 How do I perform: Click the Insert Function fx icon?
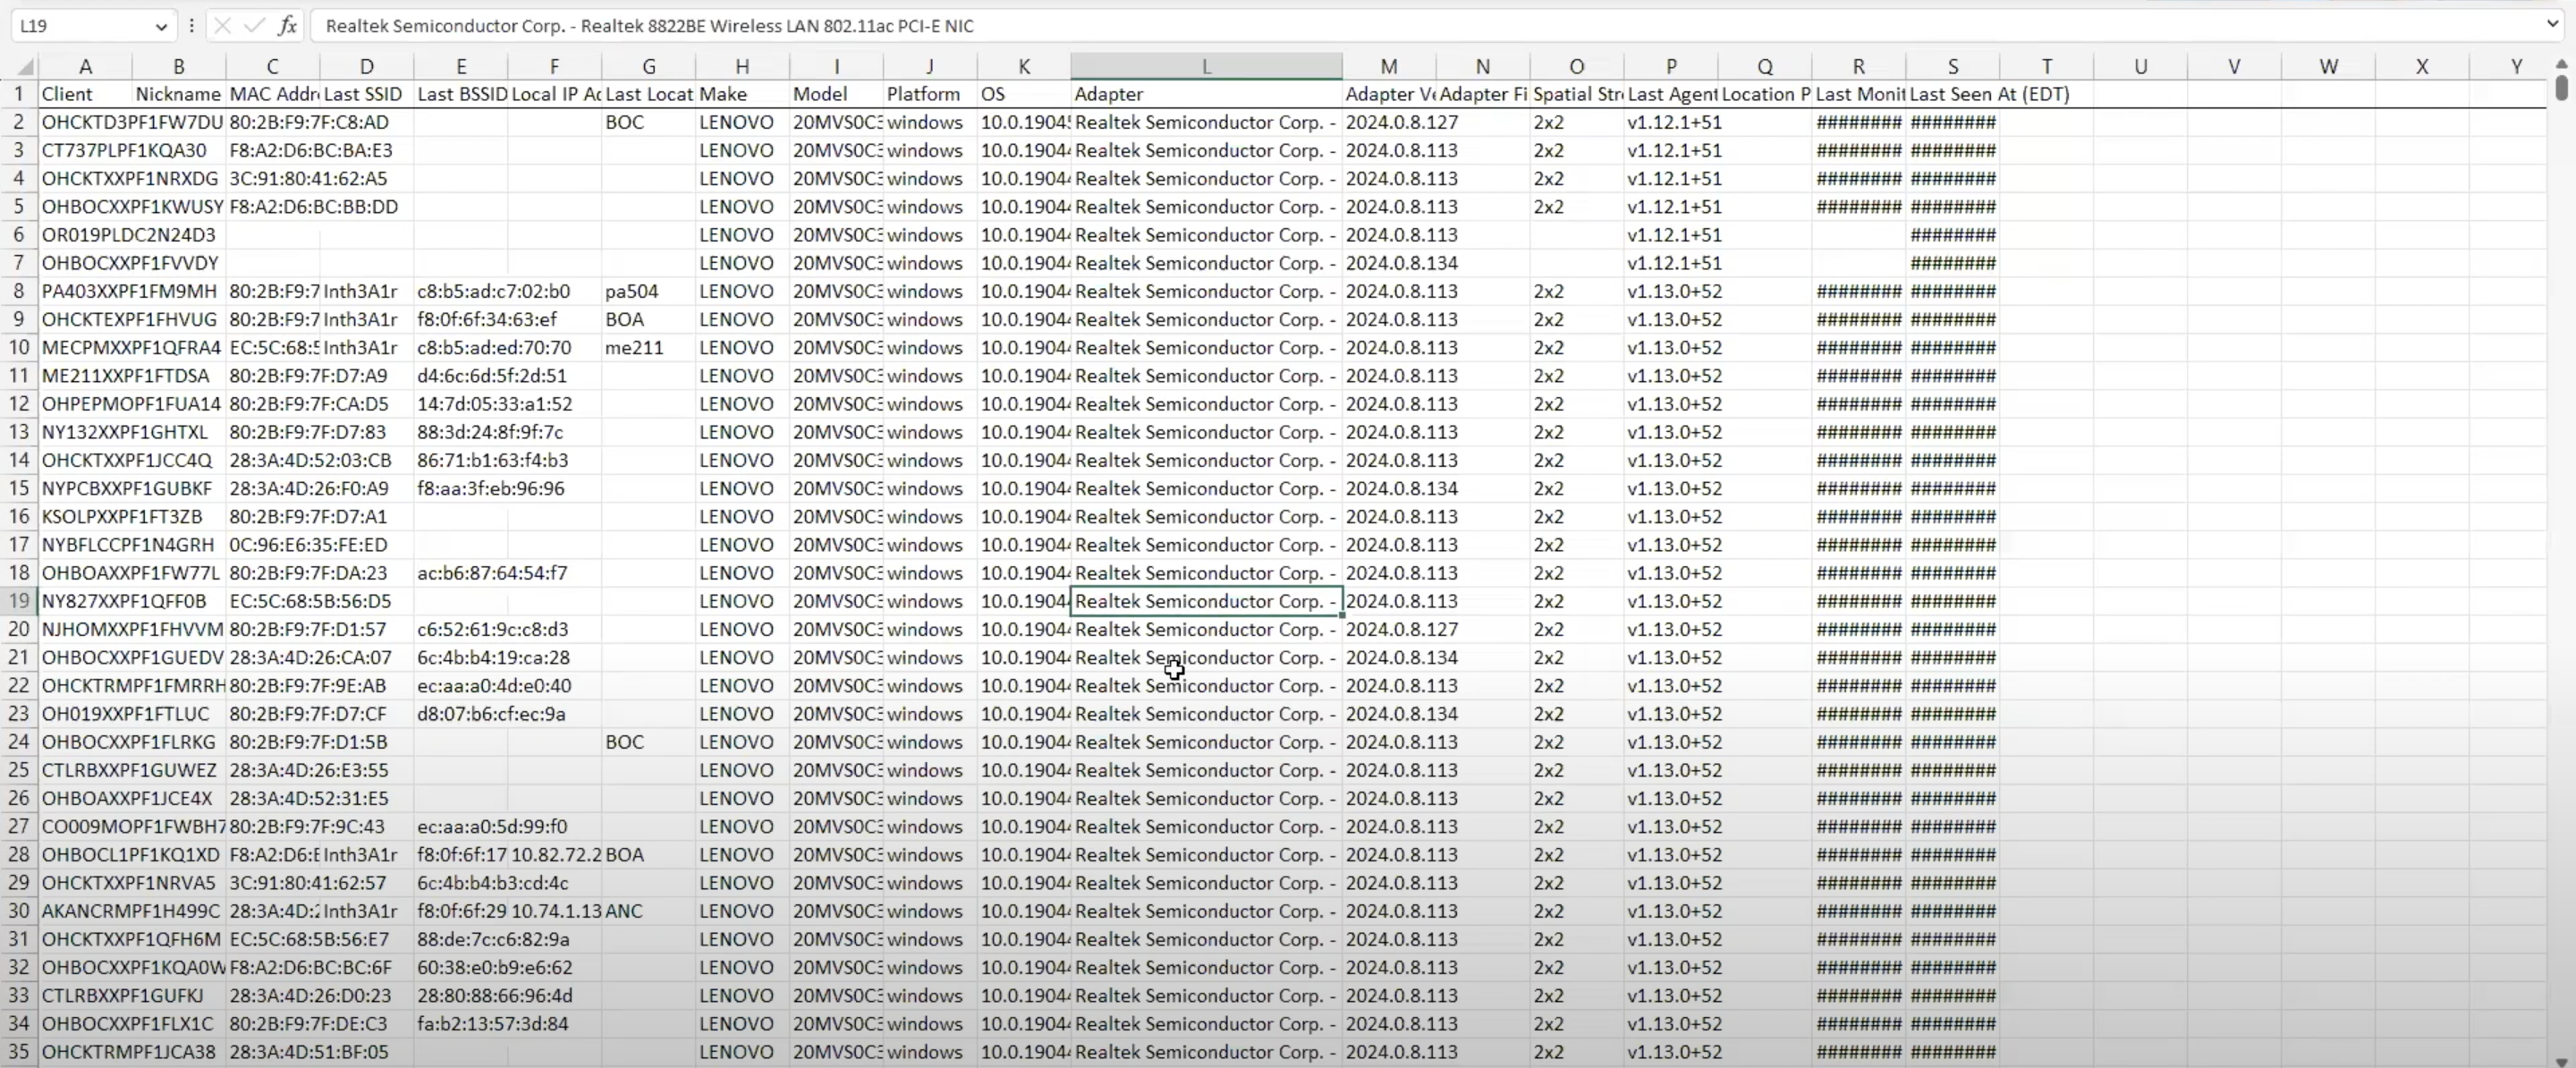(287, 26)
